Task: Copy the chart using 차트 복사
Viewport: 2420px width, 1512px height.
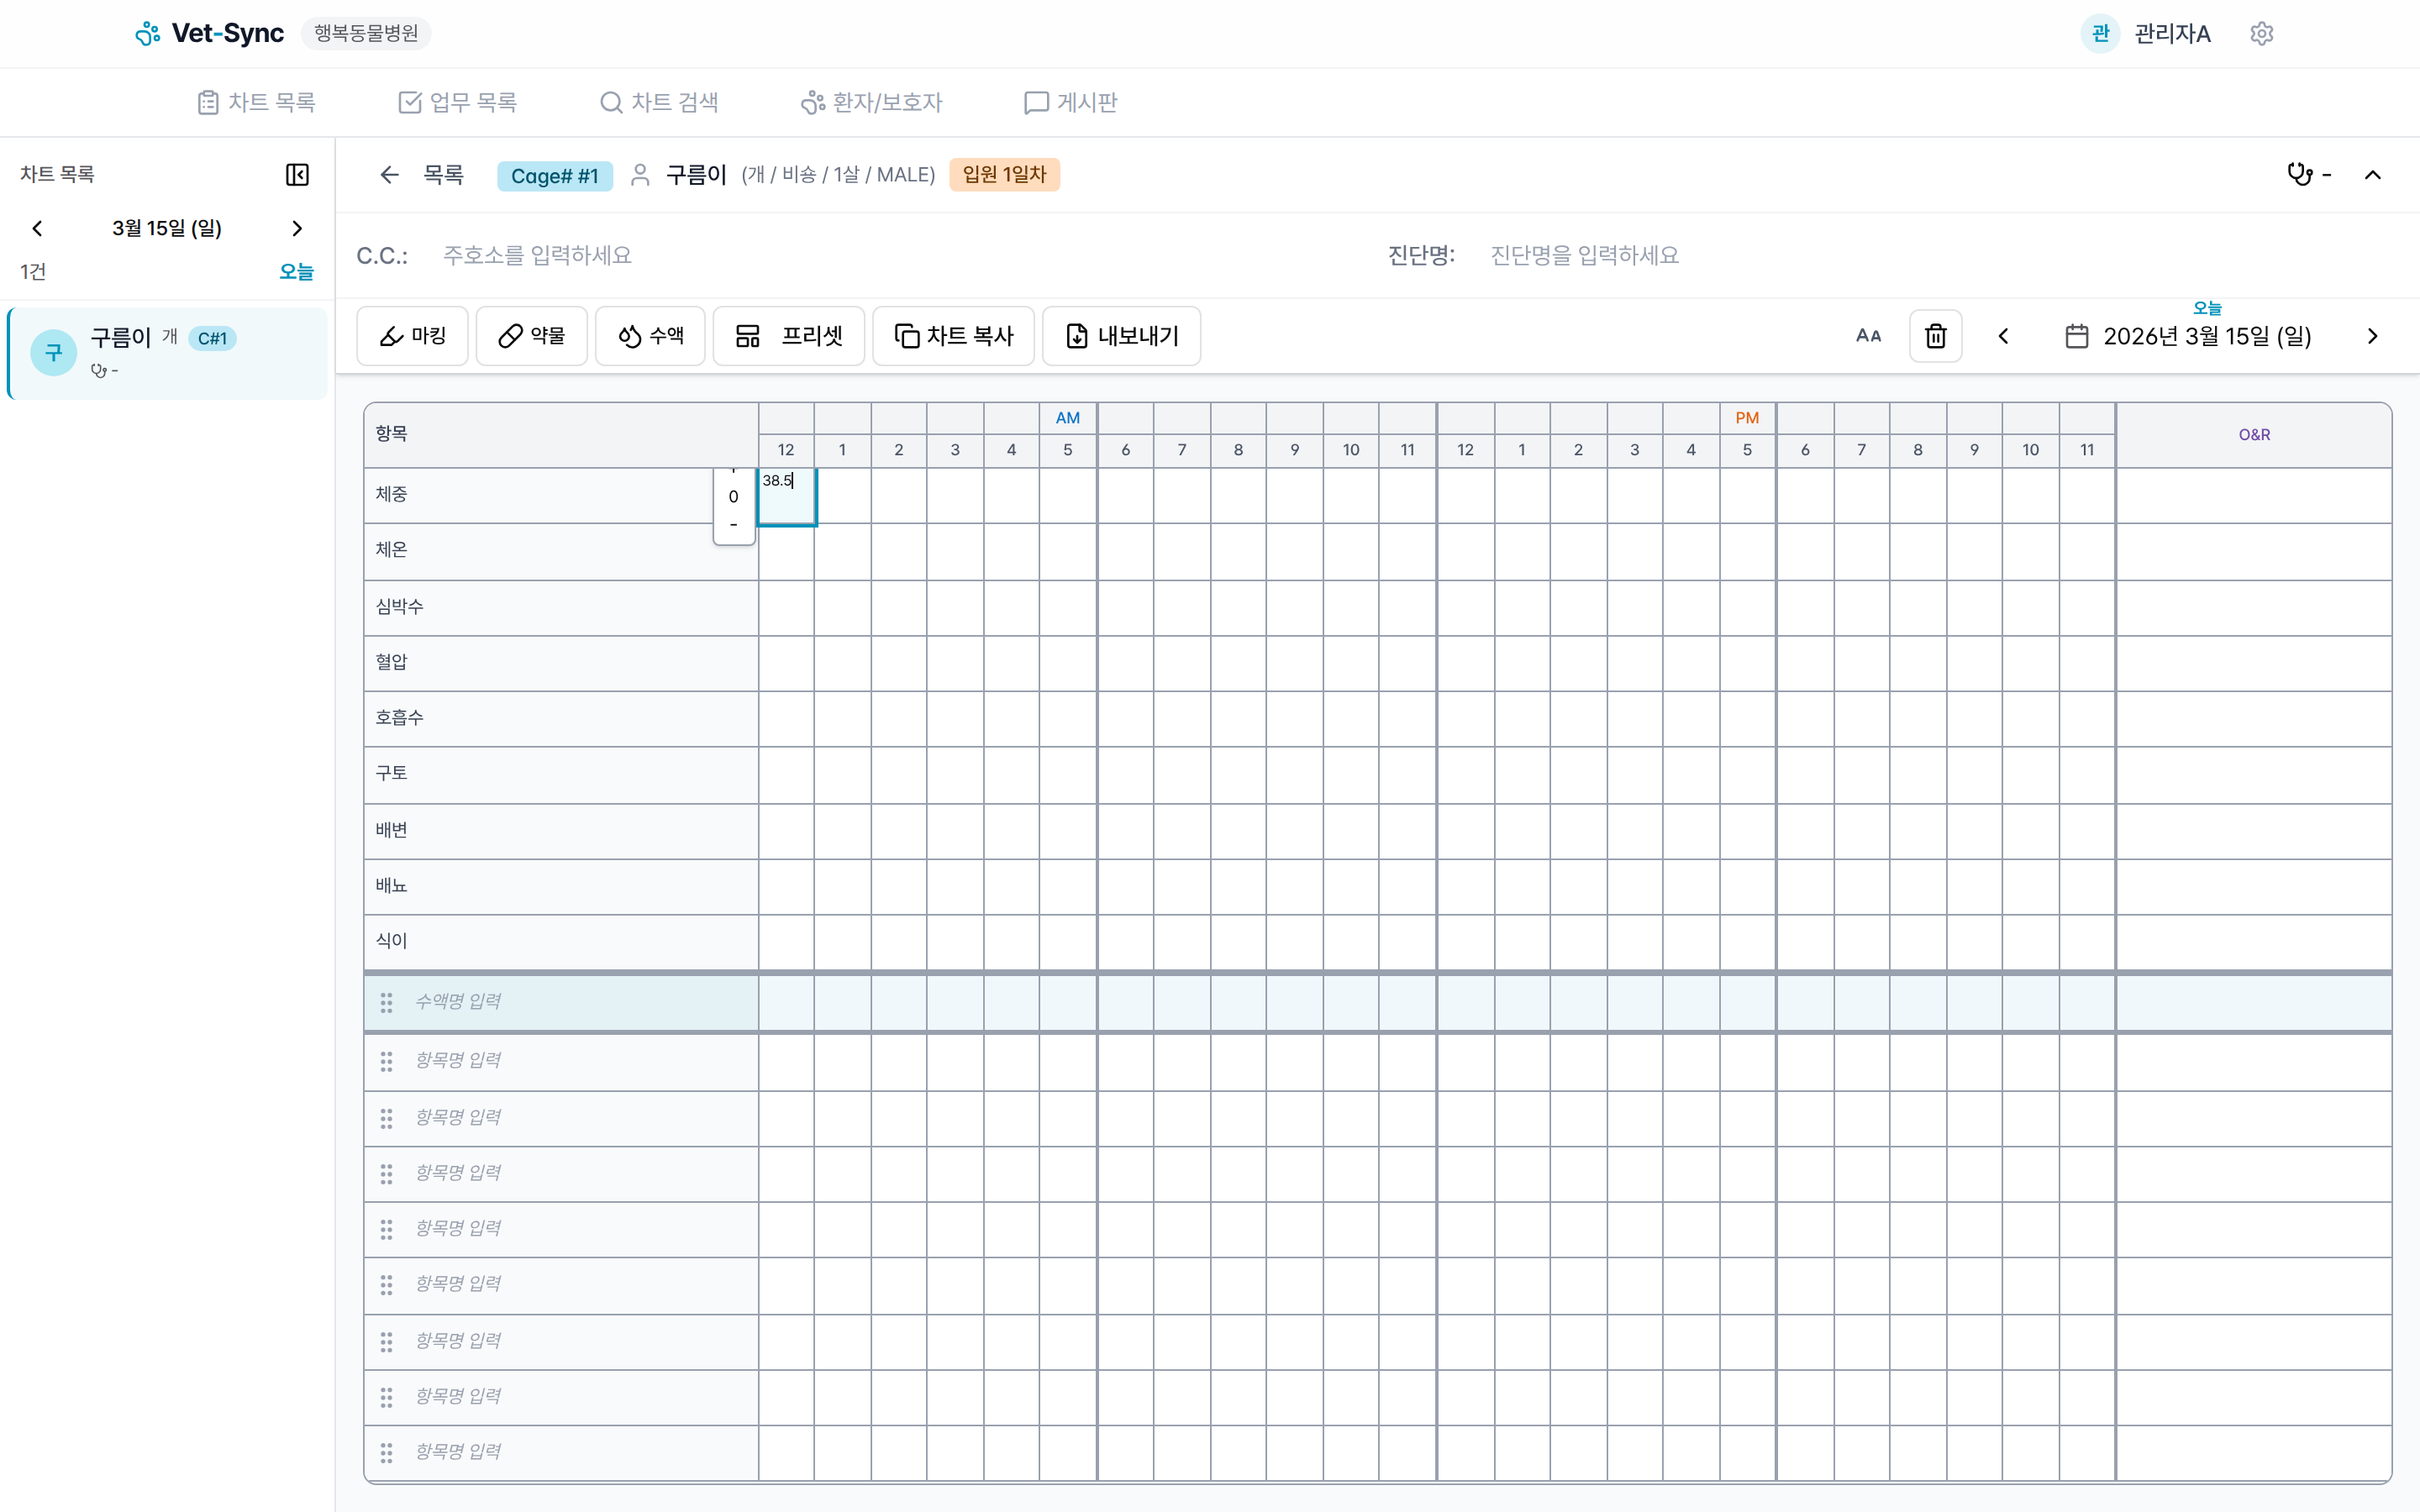Action: (952, 336)
